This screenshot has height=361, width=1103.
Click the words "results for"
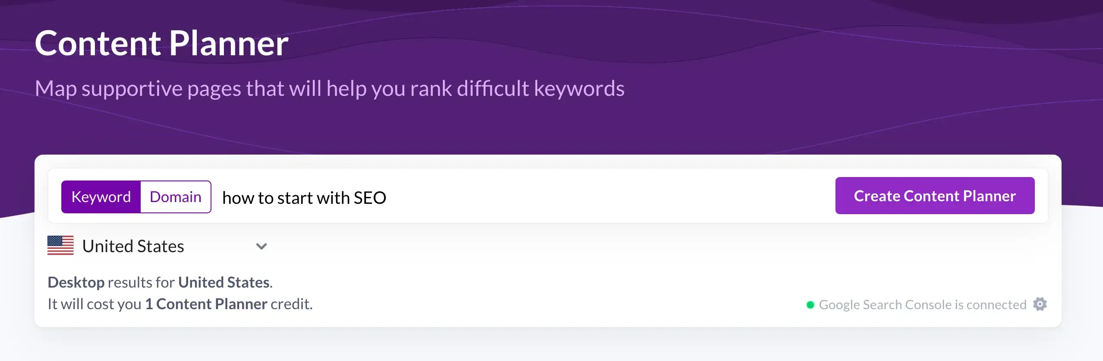pos(141,282)
